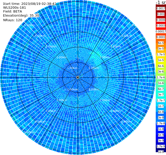Click the 6e-8 colorbar label

[161, 112]
